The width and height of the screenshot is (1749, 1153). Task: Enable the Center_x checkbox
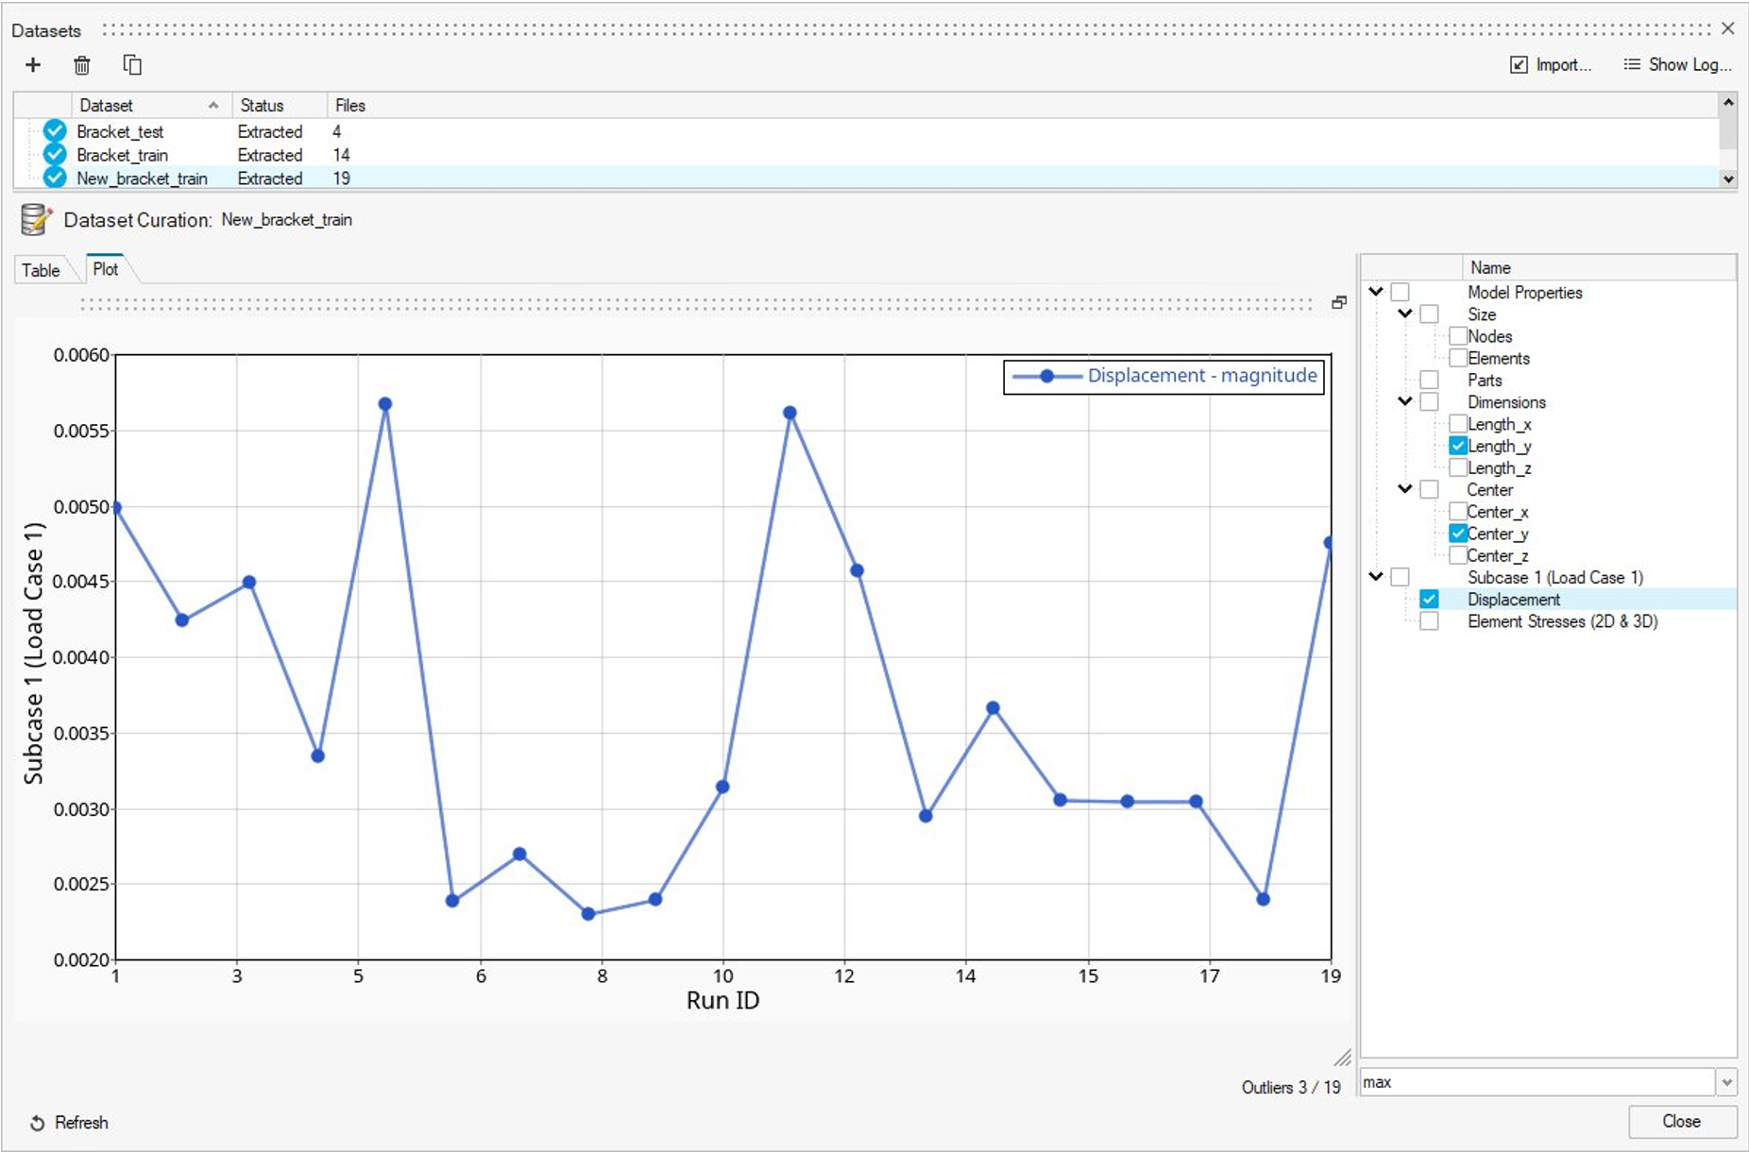tap(1458, 512)
